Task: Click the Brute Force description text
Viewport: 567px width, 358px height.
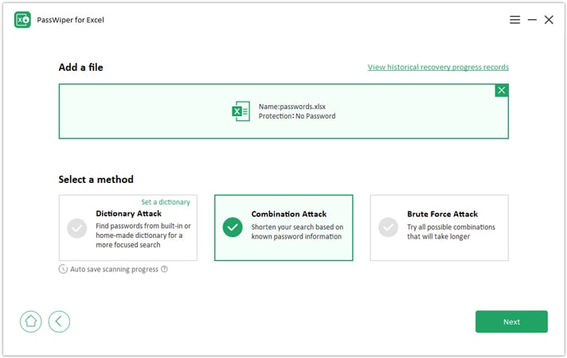Action: 451,232
